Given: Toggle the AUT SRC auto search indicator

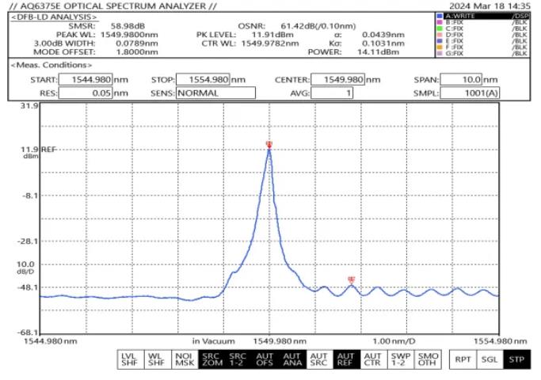Looking at the screenshot, I should click(x=319, y=359).
